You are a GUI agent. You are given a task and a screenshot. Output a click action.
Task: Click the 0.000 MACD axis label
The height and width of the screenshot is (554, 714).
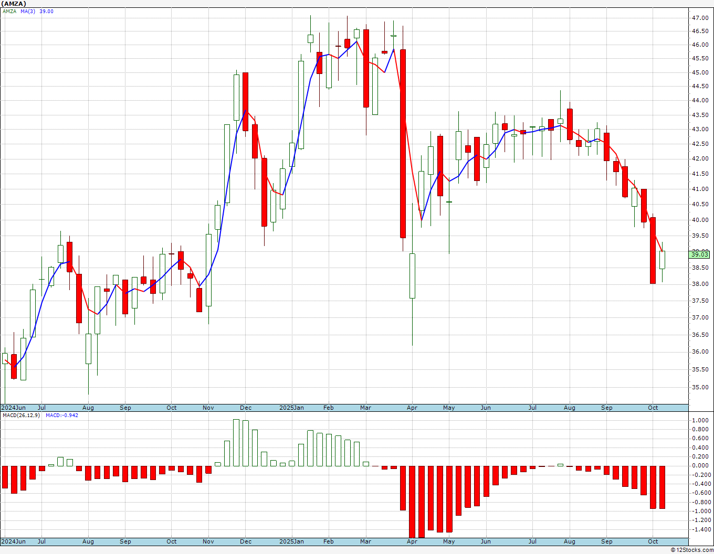click(700, 465)
